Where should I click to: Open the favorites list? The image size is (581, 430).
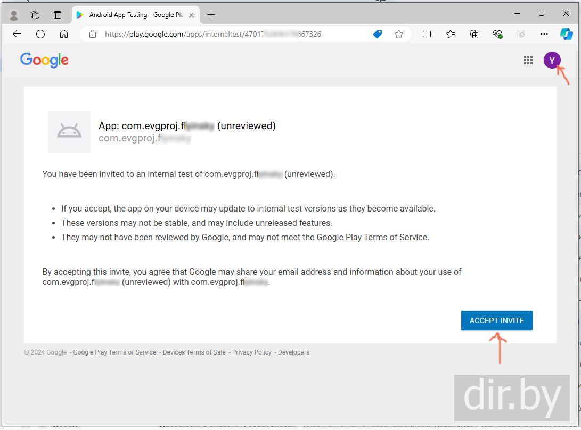pos(450,35)
